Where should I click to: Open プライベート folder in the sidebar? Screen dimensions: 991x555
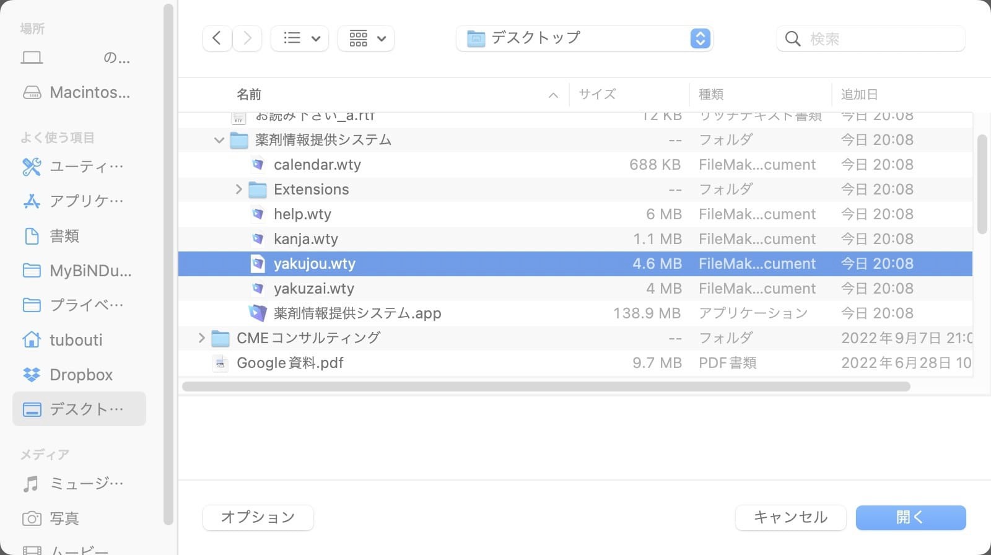pos(79,305)
